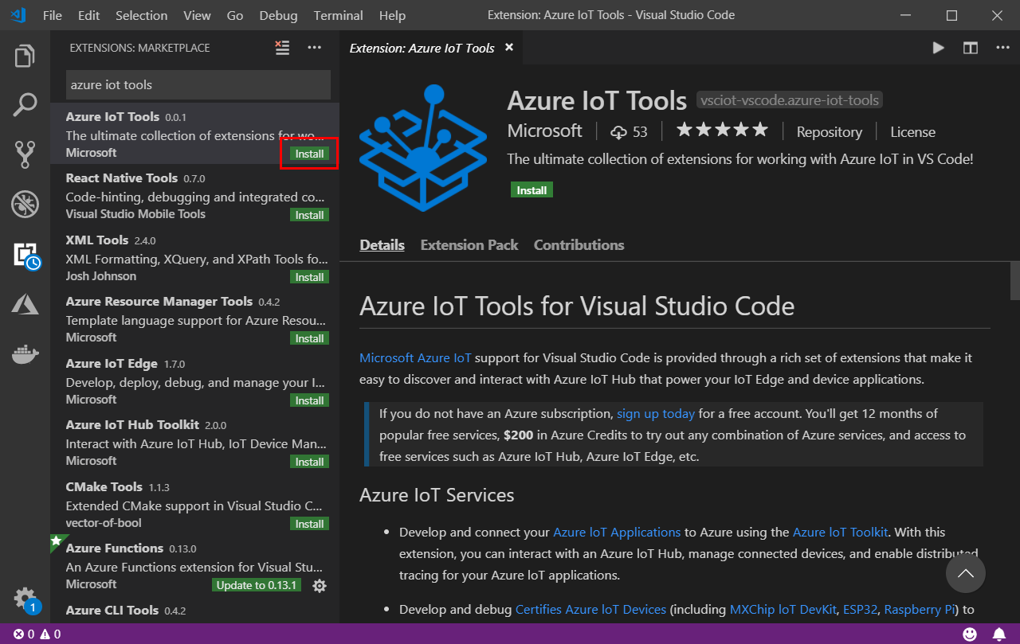Click the 'sign up today' link
This screenshot has width=1020, height=644.
point(655,414)
